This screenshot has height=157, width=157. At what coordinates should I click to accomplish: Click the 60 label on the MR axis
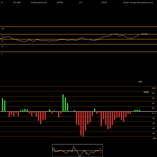point(153,98)
